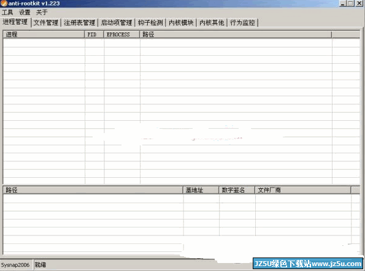Sort by the 进程 column header
The image size is (365, 271).
(44, 34)
